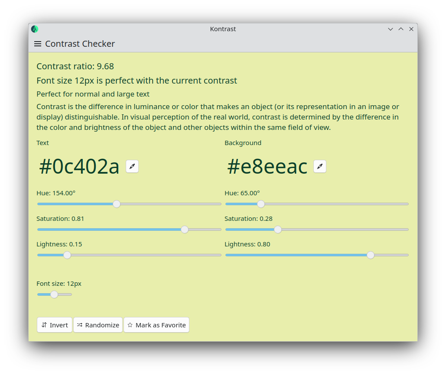Mark current colors as favorite
Image resolution: width=446 pixels, height=375 pixels.
tap(156, 325)
